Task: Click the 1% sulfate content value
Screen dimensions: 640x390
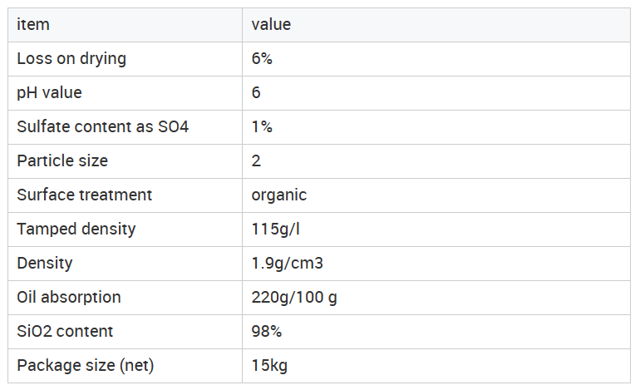Action: (x=263, y=127)
